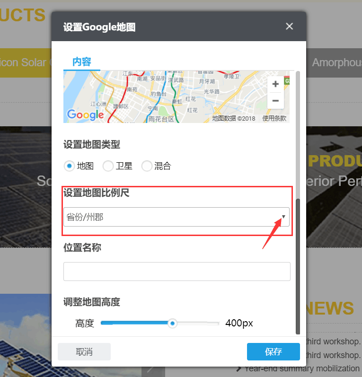Image resolution: width=362 pixels, height=377 pixels.
Task: Switch to the 内容 tab
Action: tap(81, 61)
